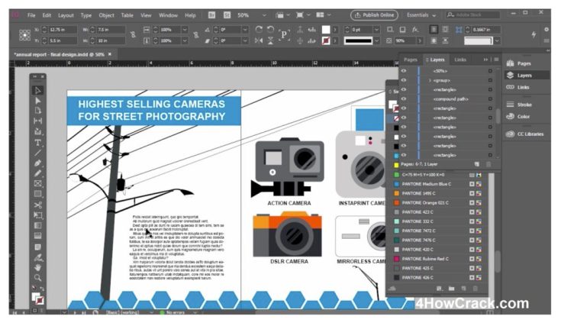Click selection square of <50%> item

(490, 71)
